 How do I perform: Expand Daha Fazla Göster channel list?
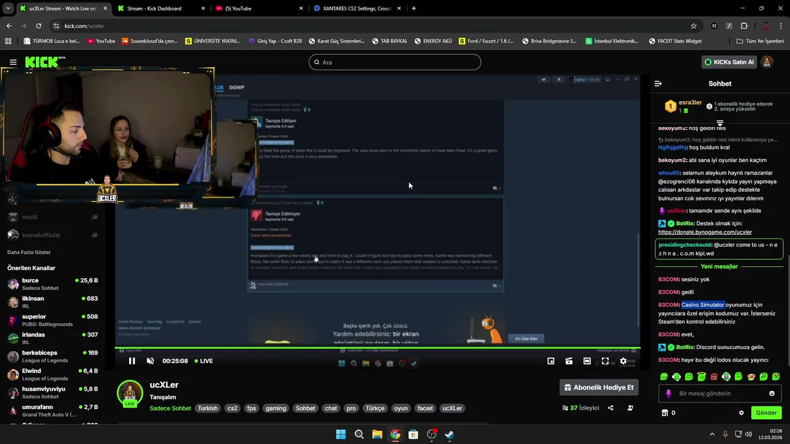tap(29, 252)
